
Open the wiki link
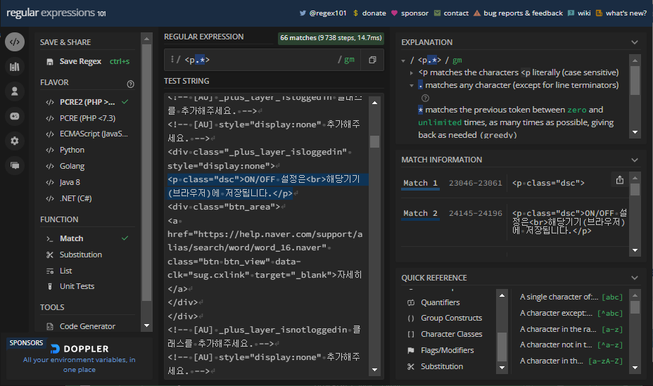[584, 13]
